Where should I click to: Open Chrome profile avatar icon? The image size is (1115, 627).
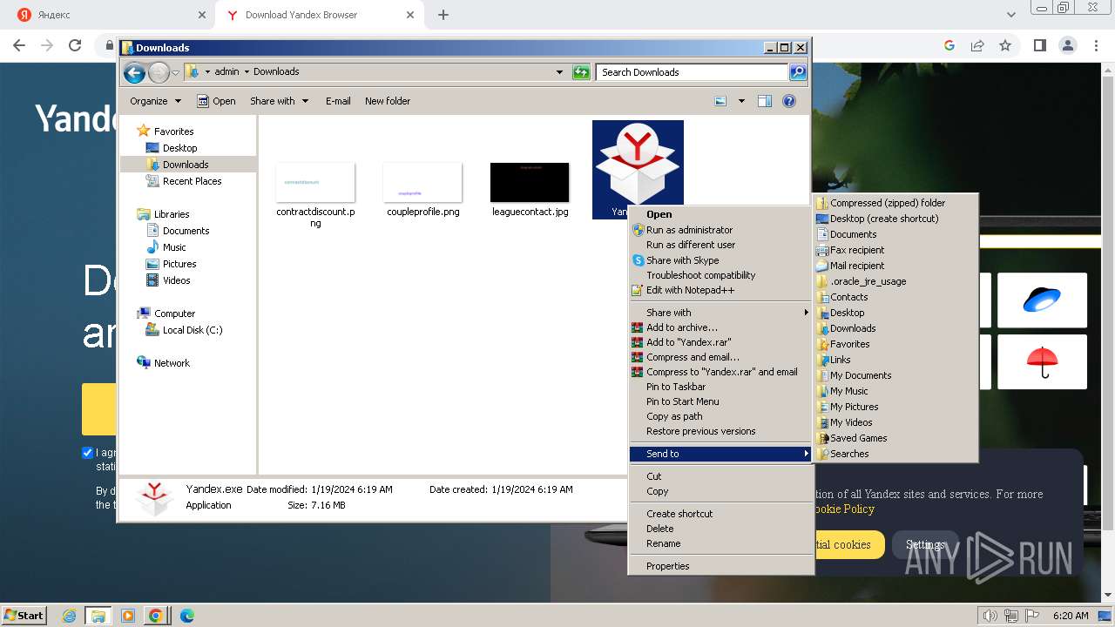point(1067,45)
